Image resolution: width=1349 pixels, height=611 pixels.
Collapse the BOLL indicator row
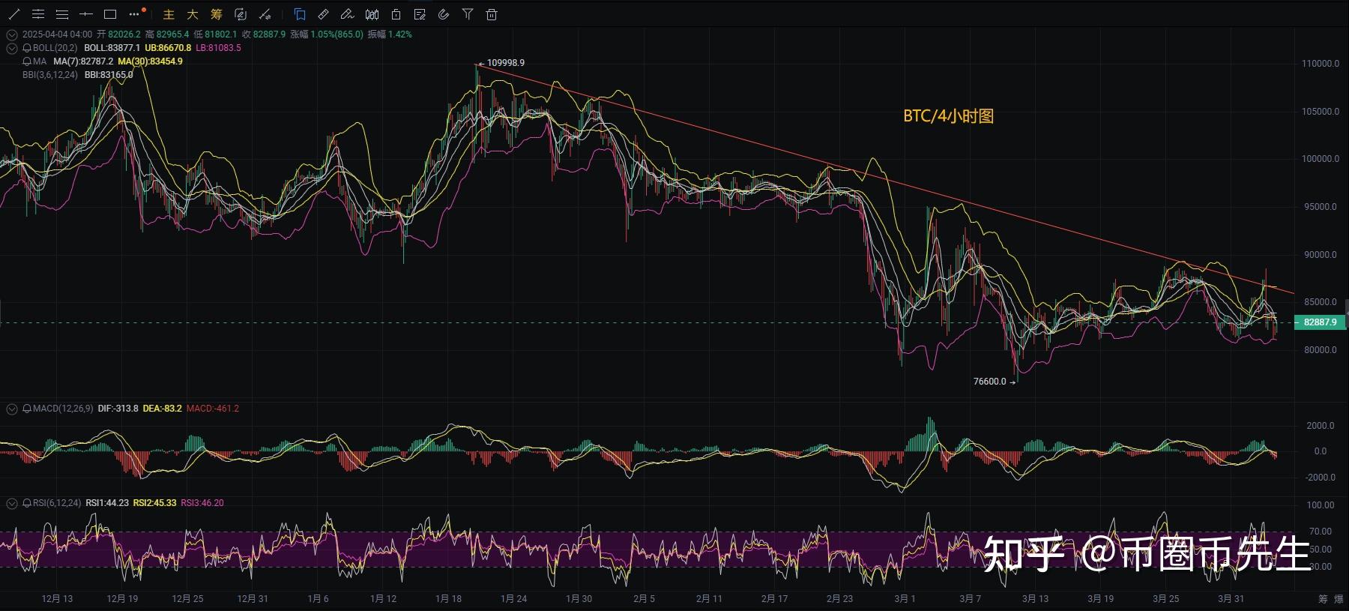(x=12, y=48)
